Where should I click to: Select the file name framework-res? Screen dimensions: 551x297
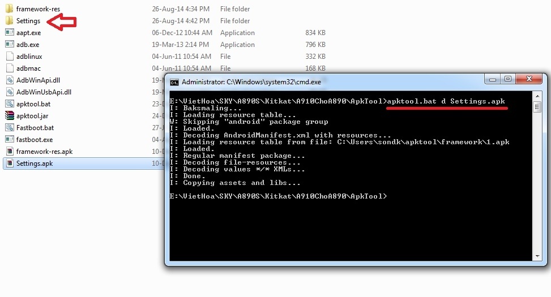click(38, 9)
